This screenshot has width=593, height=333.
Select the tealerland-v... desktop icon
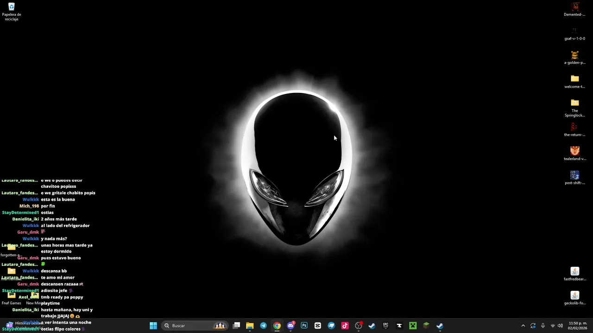(x=574, y=154)
